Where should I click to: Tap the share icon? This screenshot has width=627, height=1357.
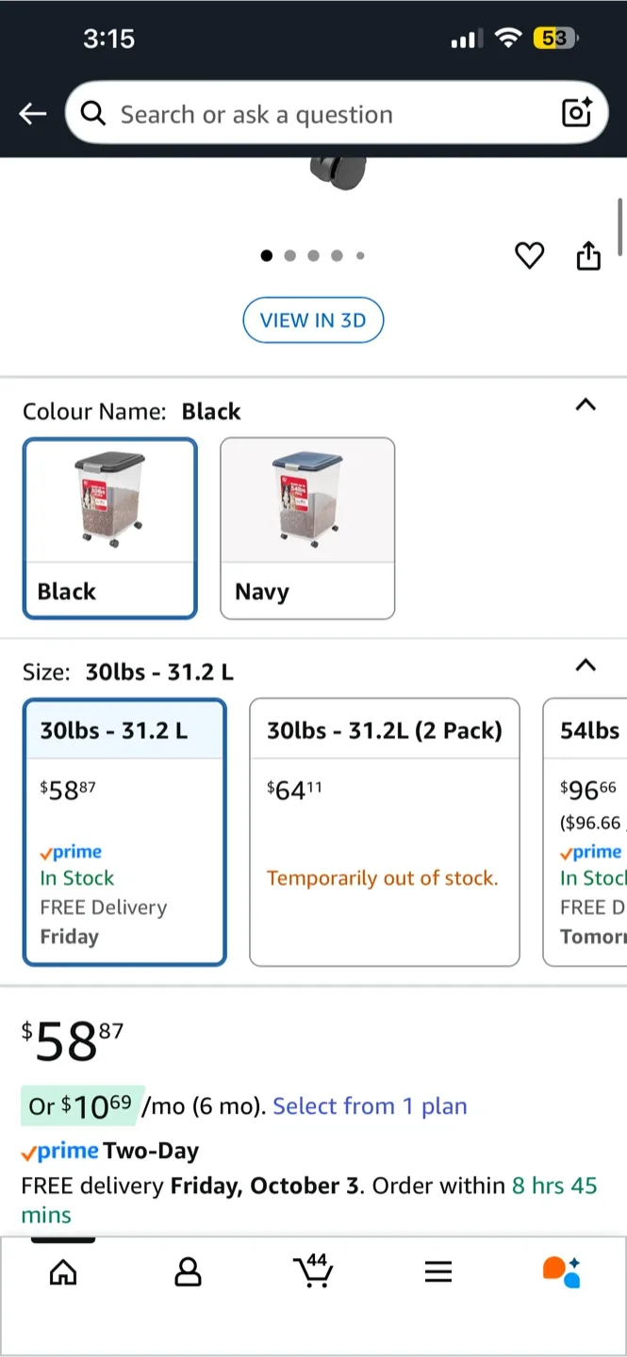588,255
